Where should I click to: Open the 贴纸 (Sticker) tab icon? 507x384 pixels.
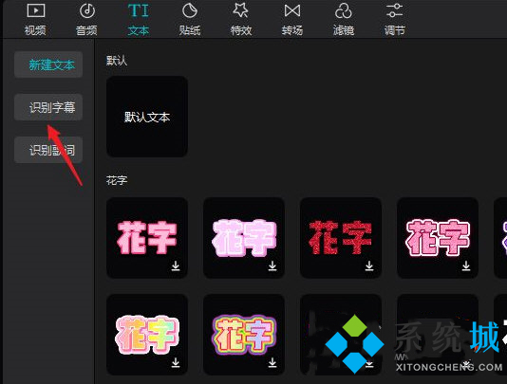(190, 11)
